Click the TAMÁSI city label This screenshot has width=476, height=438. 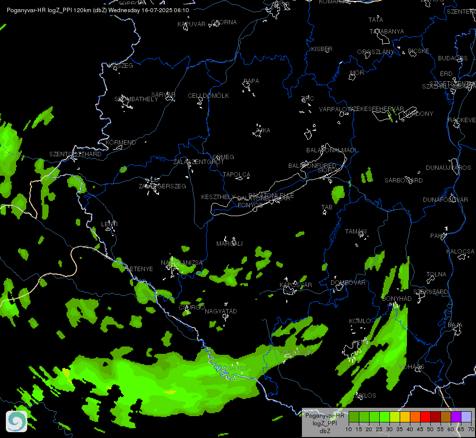pos(356,232)
